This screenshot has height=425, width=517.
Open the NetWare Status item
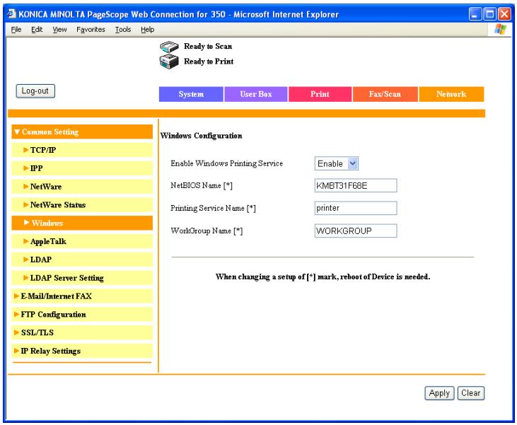pos(82,205)
